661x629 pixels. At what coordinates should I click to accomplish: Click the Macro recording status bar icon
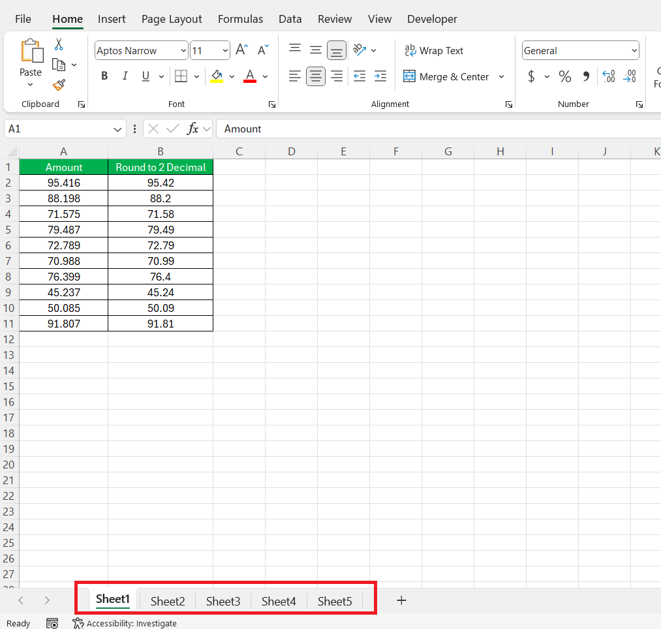click(52, 623)
